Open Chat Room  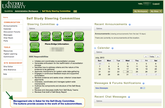pyautogui.click(x=8, y=38)
